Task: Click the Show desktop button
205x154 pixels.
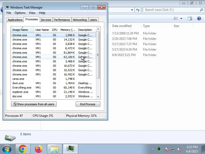Action: tap(203, 149)
